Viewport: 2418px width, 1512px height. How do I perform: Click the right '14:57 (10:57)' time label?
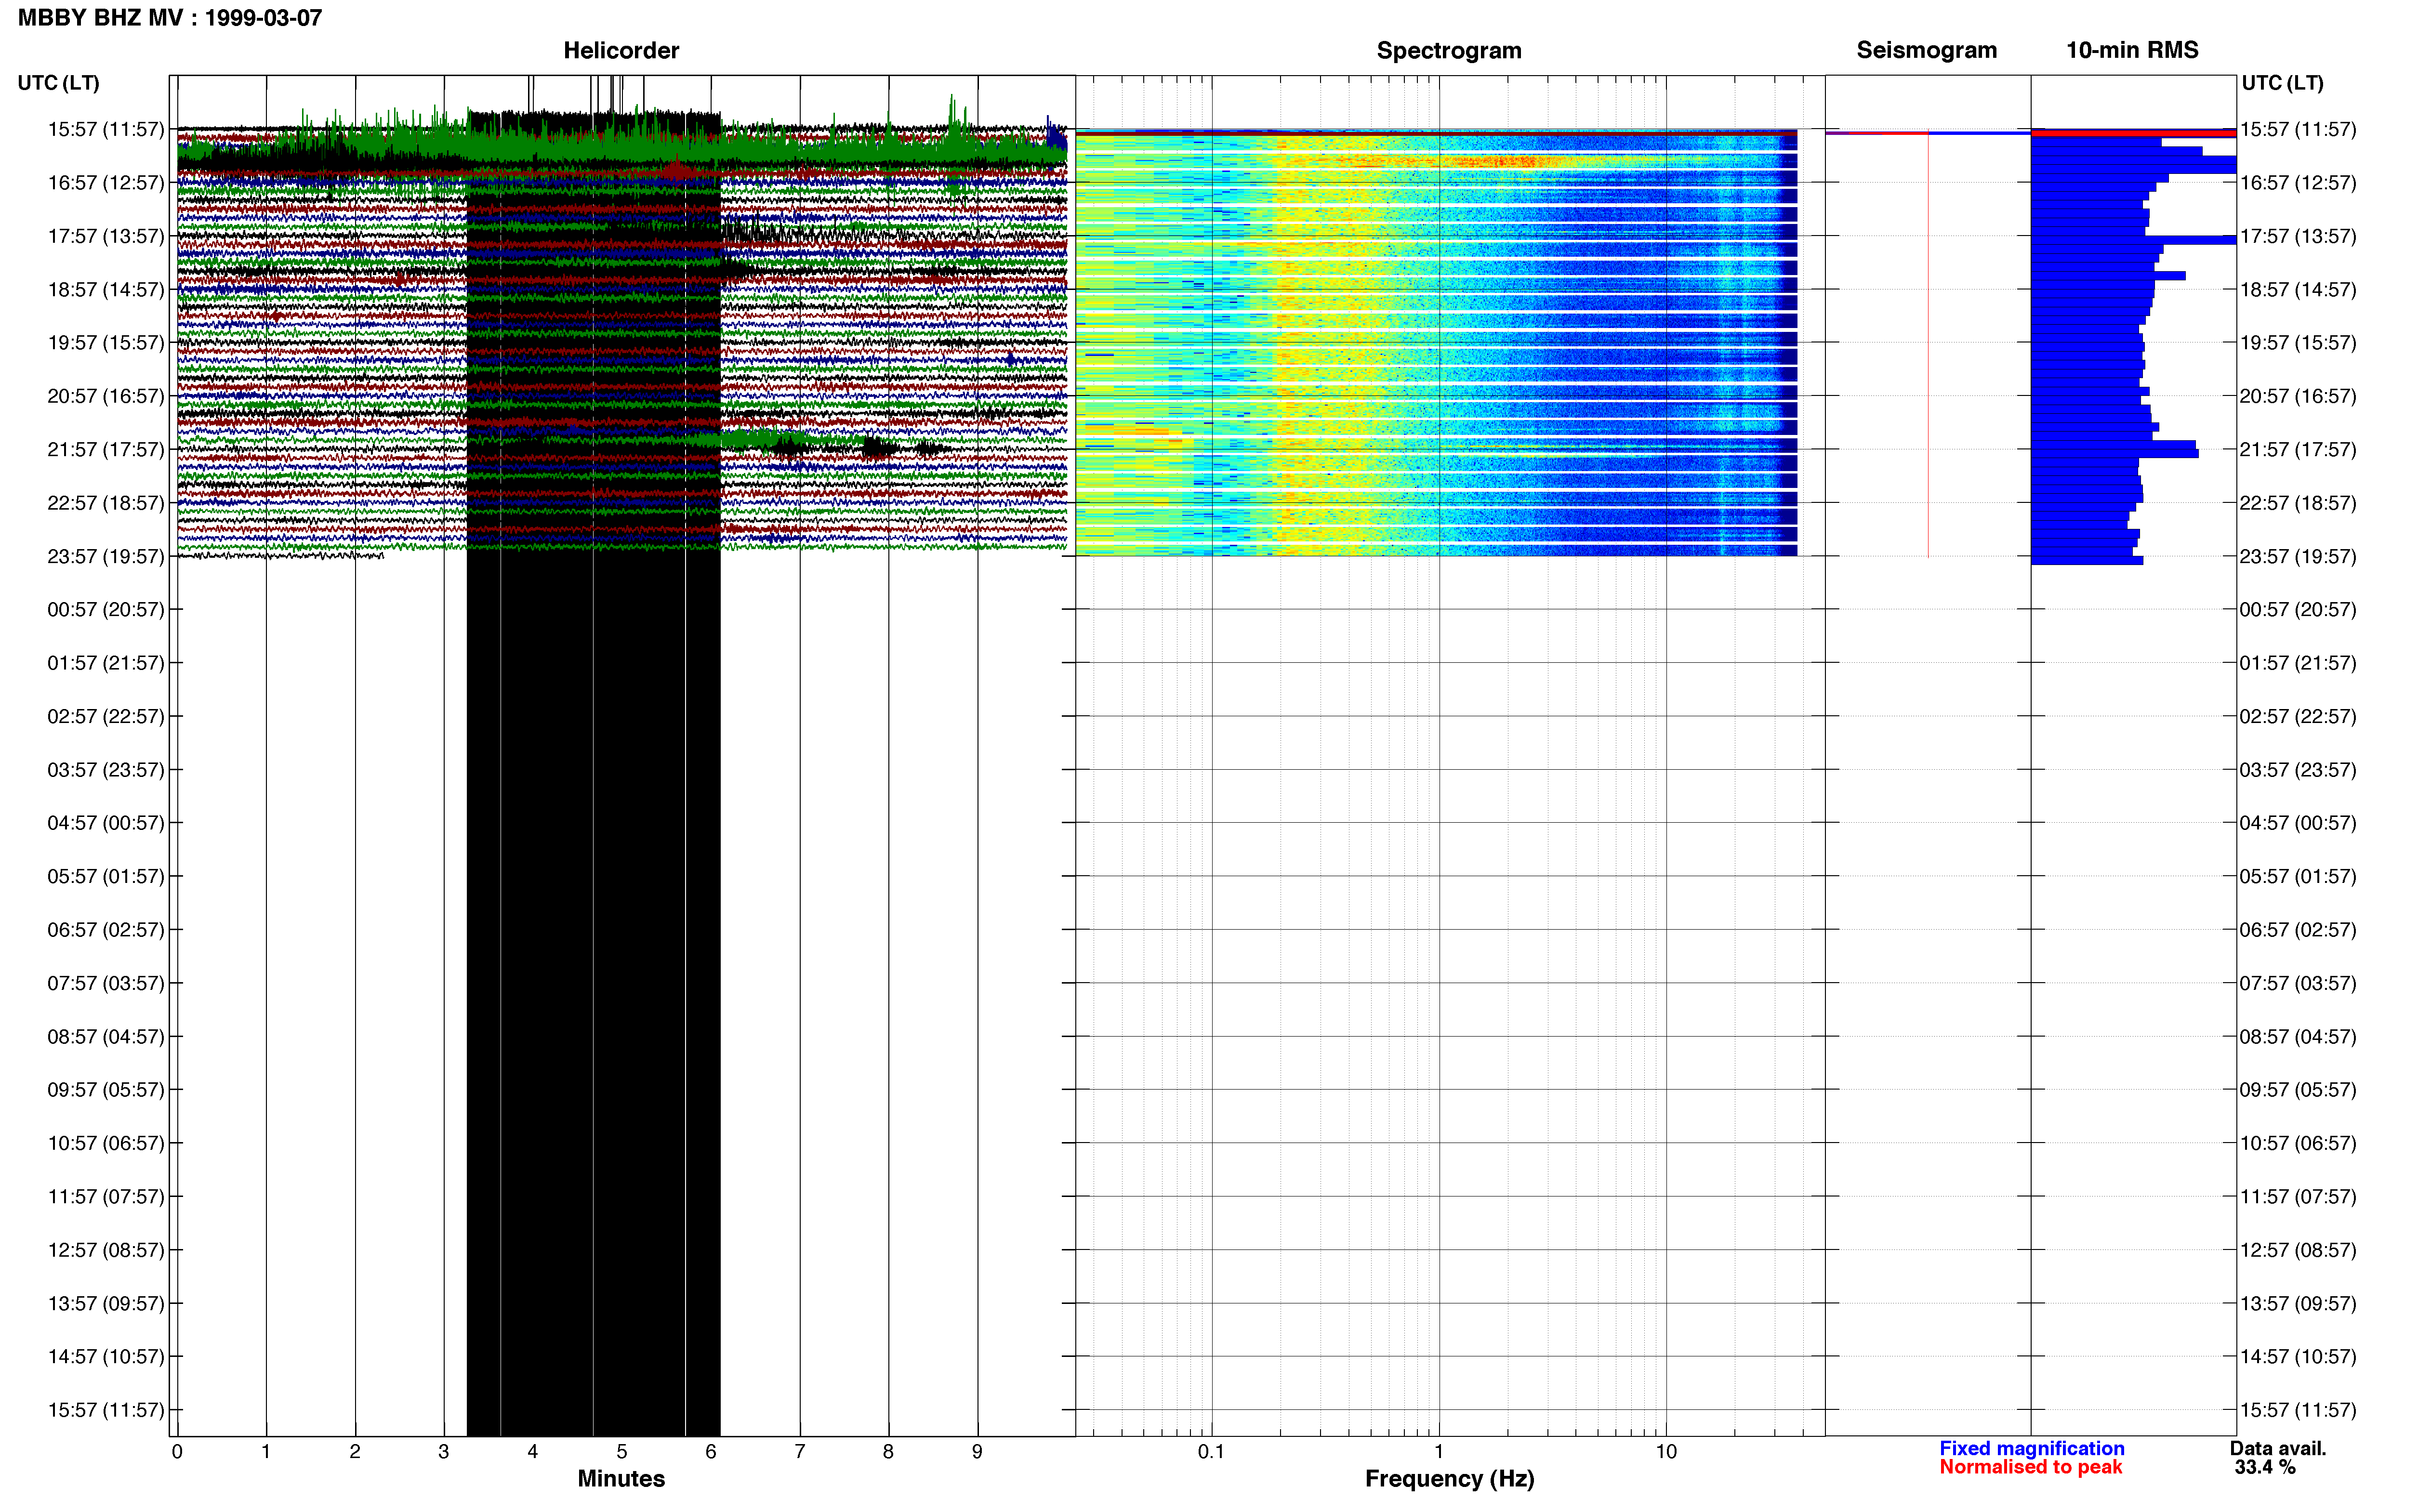(2297, 1357)
